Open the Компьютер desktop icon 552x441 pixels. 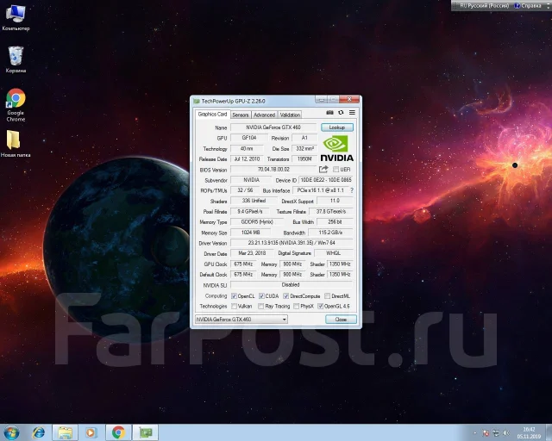[x=16, y=17]
